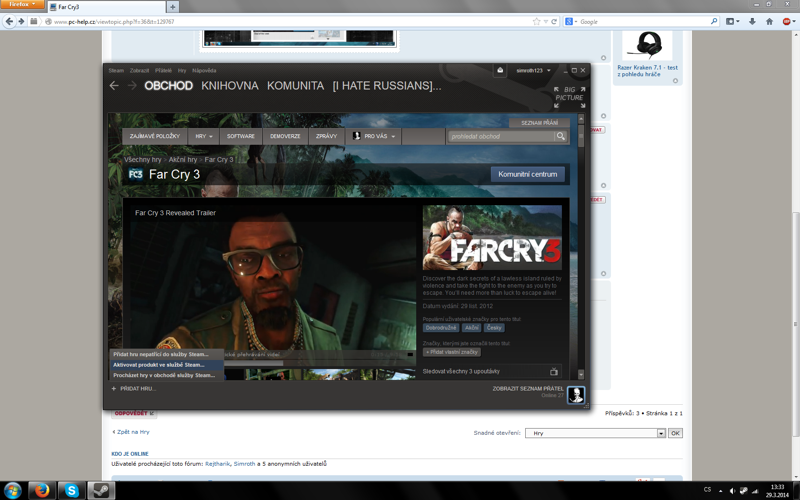Open the Zobrazit menu in Steam
Viewport: 800px width, 500px height.
[140, 70]
